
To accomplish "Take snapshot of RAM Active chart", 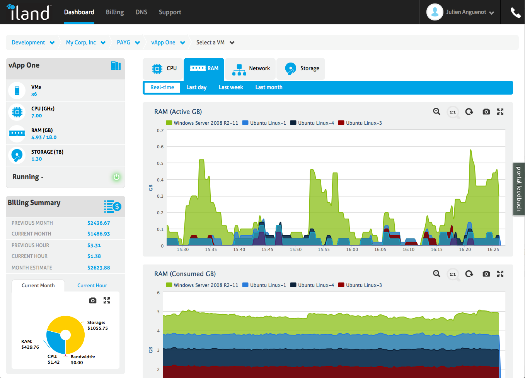I will (486, 112).
